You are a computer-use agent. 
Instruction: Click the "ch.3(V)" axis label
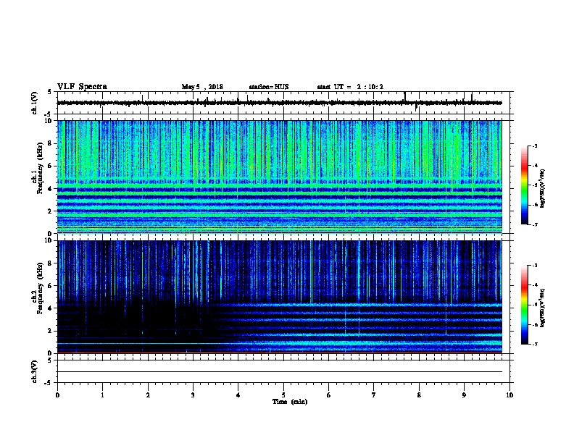pyautogui.click(x=35, y=371)
